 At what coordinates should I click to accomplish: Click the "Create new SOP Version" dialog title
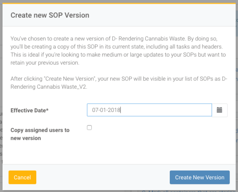[50, 15]
